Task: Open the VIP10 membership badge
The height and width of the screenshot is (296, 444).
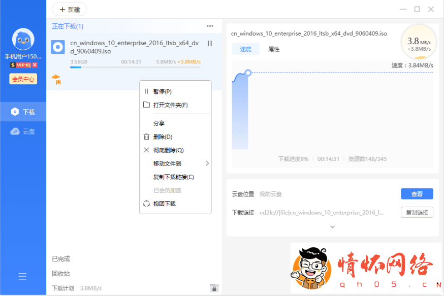Action: click(x=23, y=65)
